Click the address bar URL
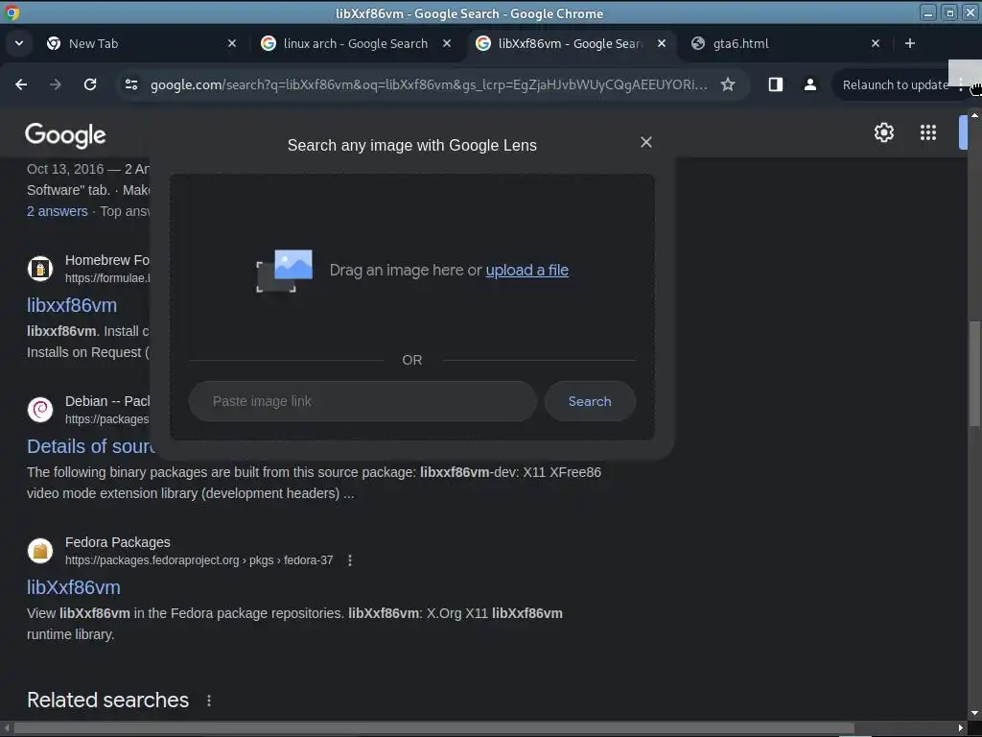The width and height of the screenshot is (982, 737). pyautogui.click(x=429, y=84)
